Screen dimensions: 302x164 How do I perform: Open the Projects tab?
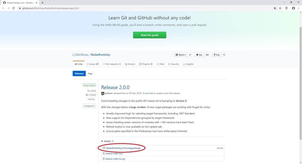pyautogui.click(x=146, y=64)
